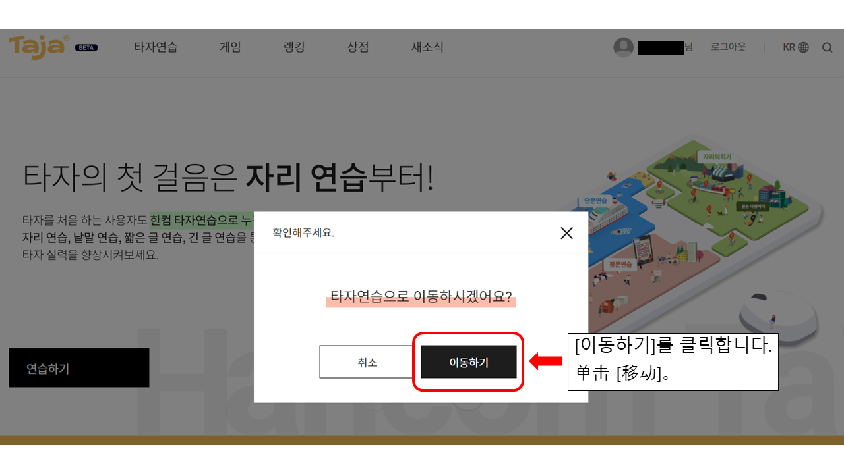
Task: Click the 취소 button in the dialog
Action: (x=367, y=362)
